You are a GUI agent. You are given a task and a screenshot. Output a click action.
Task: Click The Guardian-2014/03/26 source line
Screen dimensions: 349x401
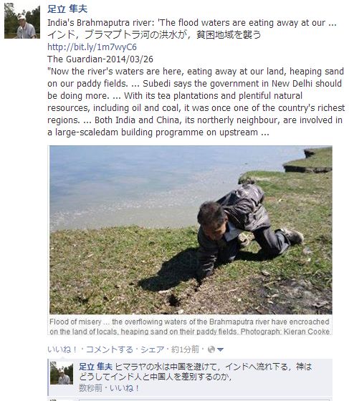pos(100,59)
